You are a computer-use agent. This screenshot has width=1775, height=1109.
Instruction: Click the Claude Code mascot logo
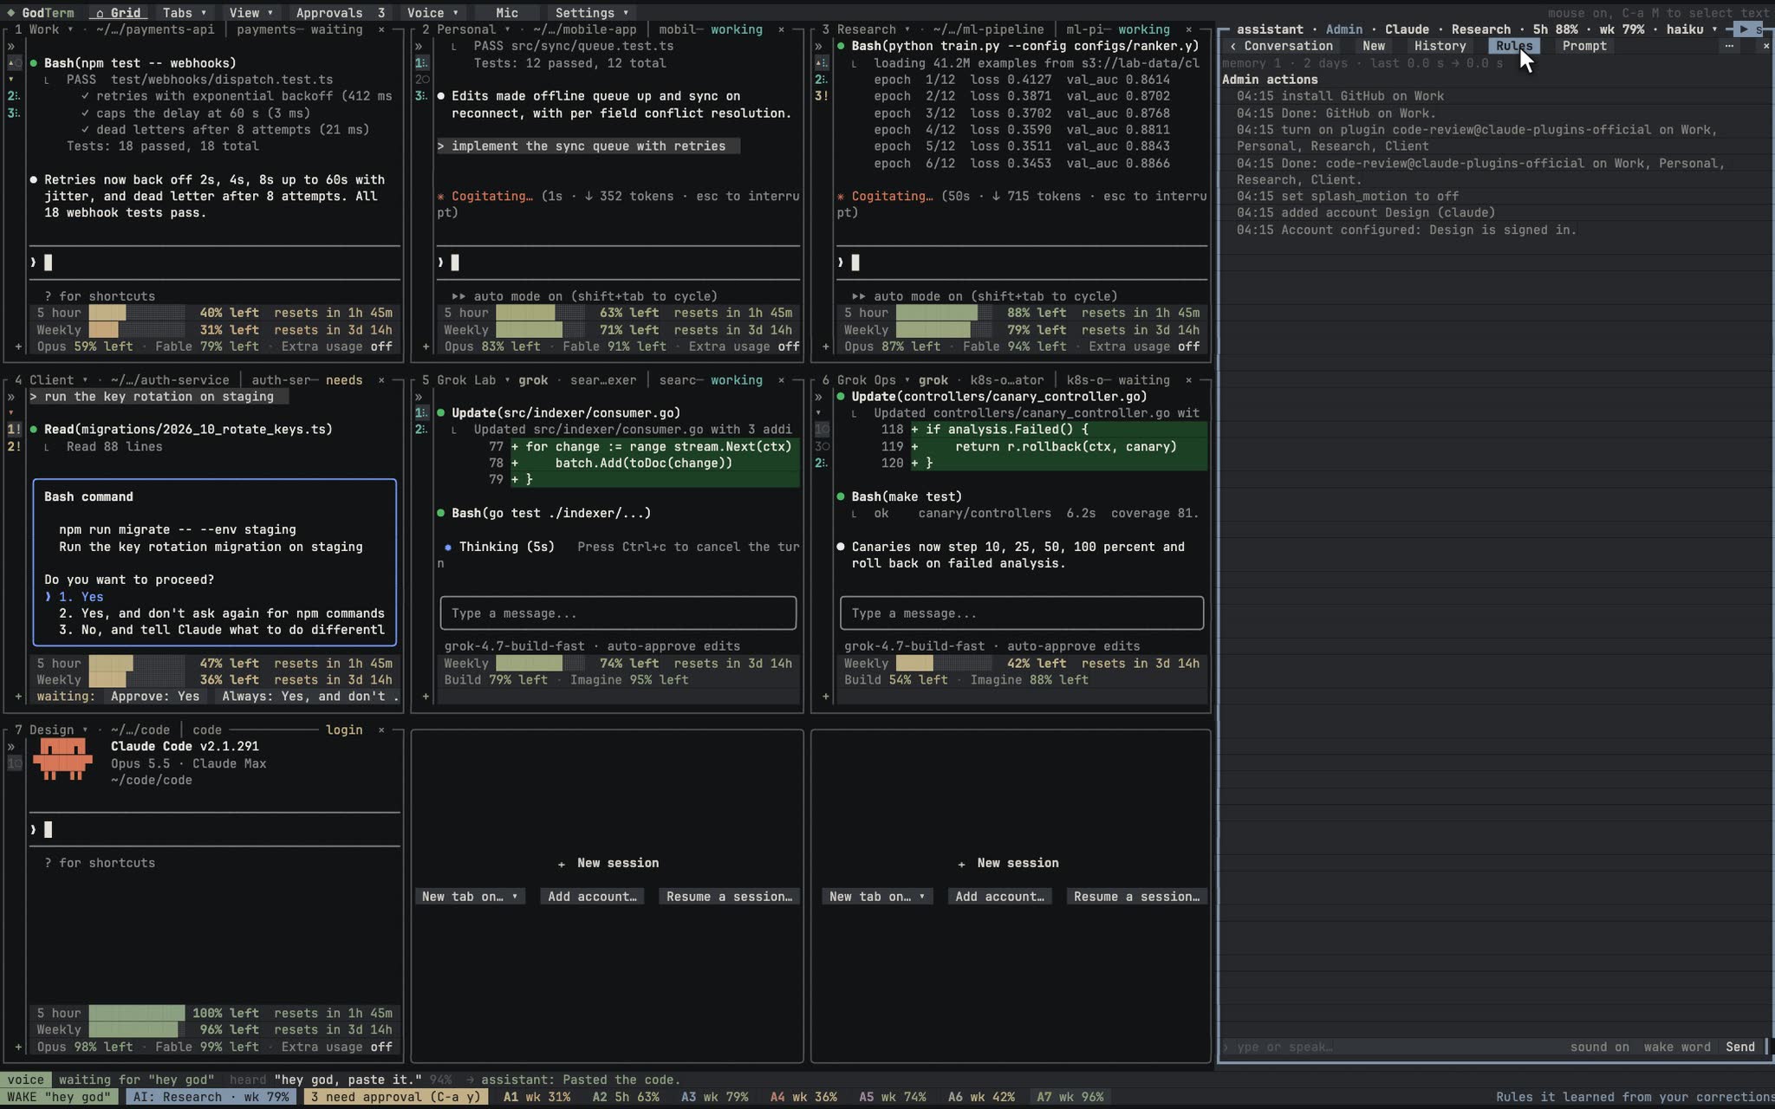(62, 760)
